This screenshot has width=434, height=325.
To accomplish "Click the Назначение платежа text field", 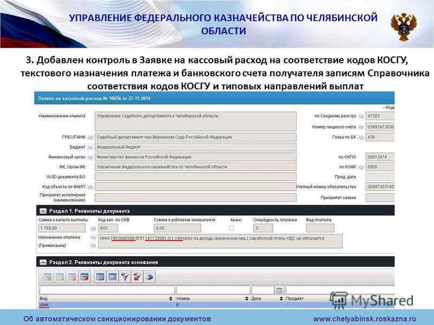I will coord(220,241).
